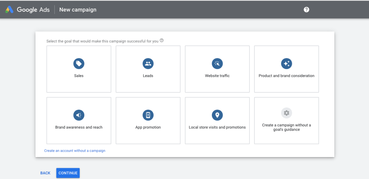
Task: Click the Google Ads logo
Action: 27,10
